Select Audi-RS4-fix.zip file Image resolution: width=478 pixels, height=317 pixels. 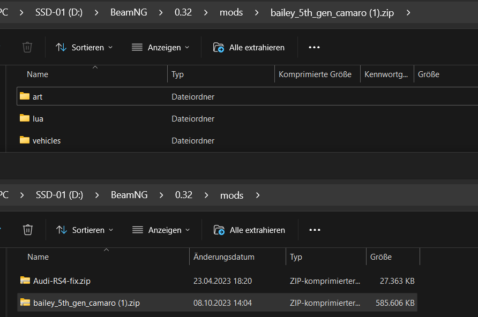pyautogui.click(x=218, y=281)
